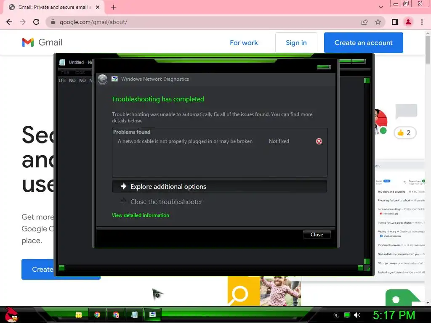Click the back arrow in Network Diagnostics
431x323 pixels.
coord(103,79)
